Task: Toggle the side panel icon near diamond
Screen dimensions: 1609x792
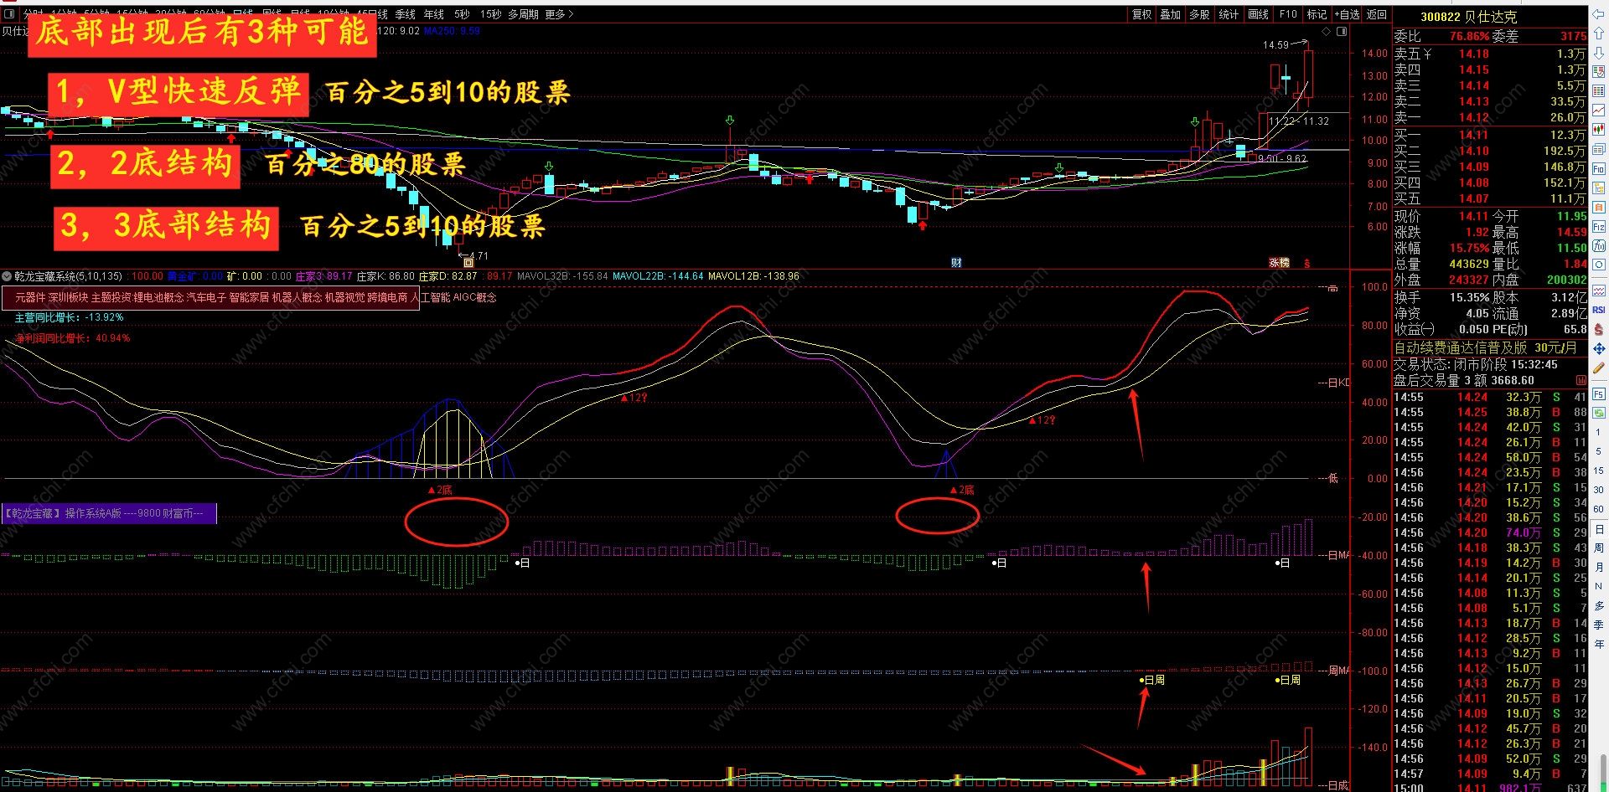Action: (x=1342, y=32)
